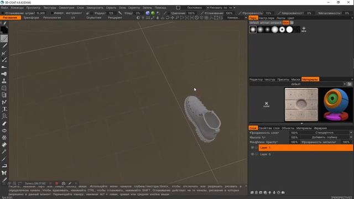Select the highlighted Layer 1 row
The height and width of the screenshot is (199, 354).
306,148
